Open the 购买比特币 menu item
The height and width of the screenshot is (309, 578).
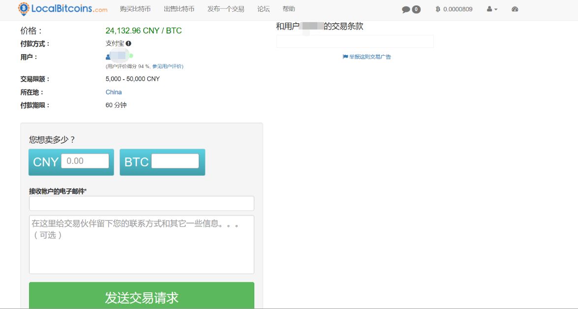(135, 9)
